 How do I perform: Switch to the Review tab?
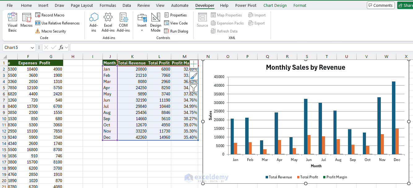[144, 5]
